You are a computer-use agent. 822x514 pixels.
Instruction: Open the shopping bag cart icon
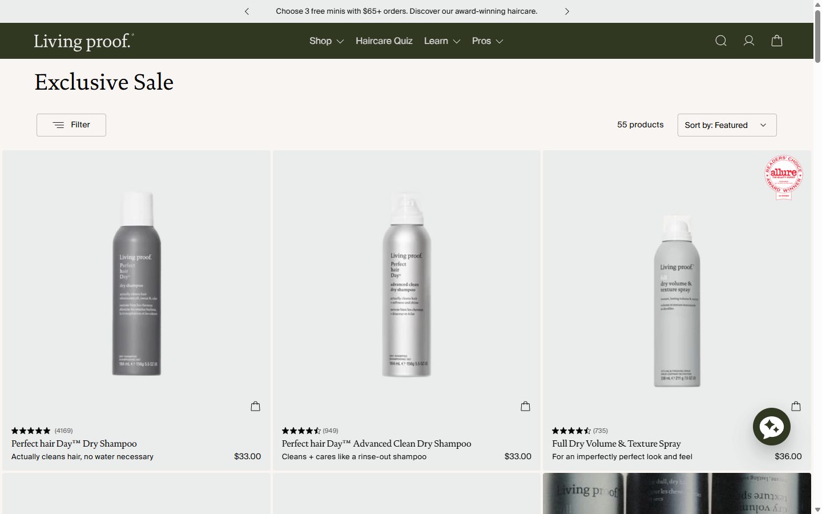[x=777, y=41]
